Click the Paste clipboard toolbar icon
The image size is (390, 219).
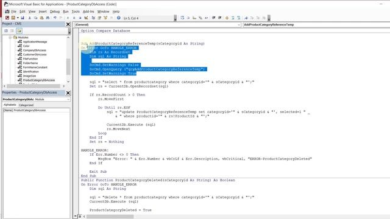(41, 18)
